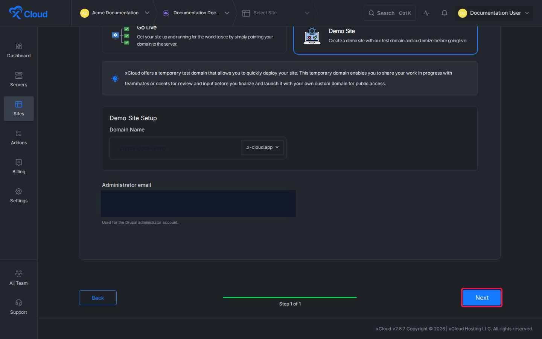Click the DU user avatar
Image resolution: width=542 pixels, height=339 pixels.
click(x=463, y=13)
